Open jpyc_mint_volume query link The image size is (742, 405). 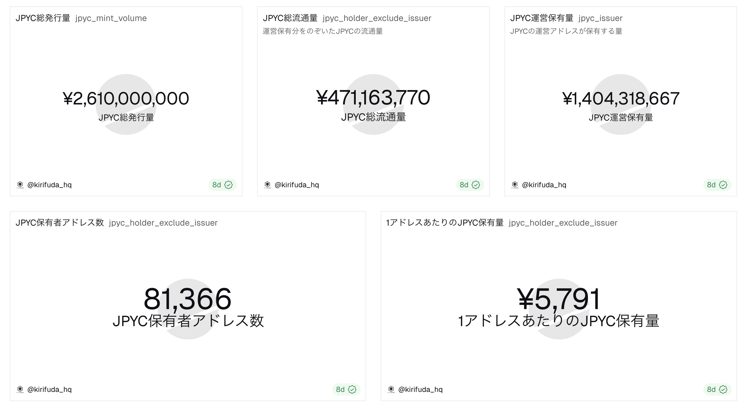pyautogui.click(x=111, y=18)
